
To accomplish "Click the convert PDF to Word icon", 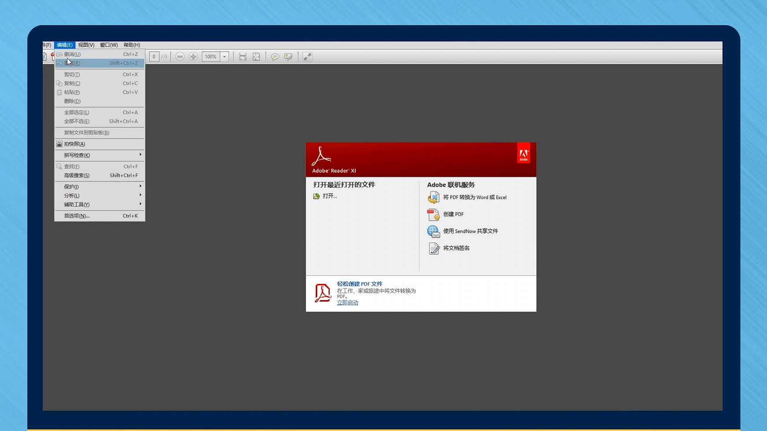I will click(x=434, y=197).
